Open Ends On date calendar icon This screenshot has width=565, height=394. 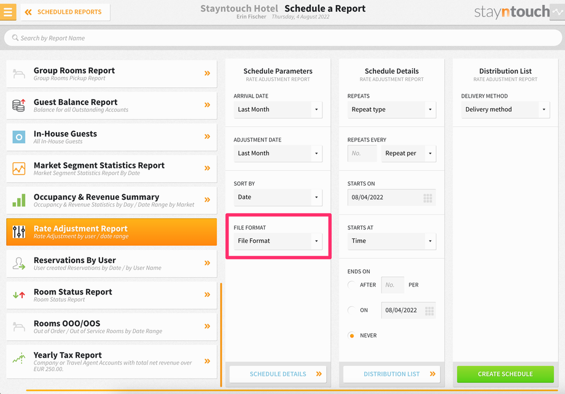pos(429,310)
